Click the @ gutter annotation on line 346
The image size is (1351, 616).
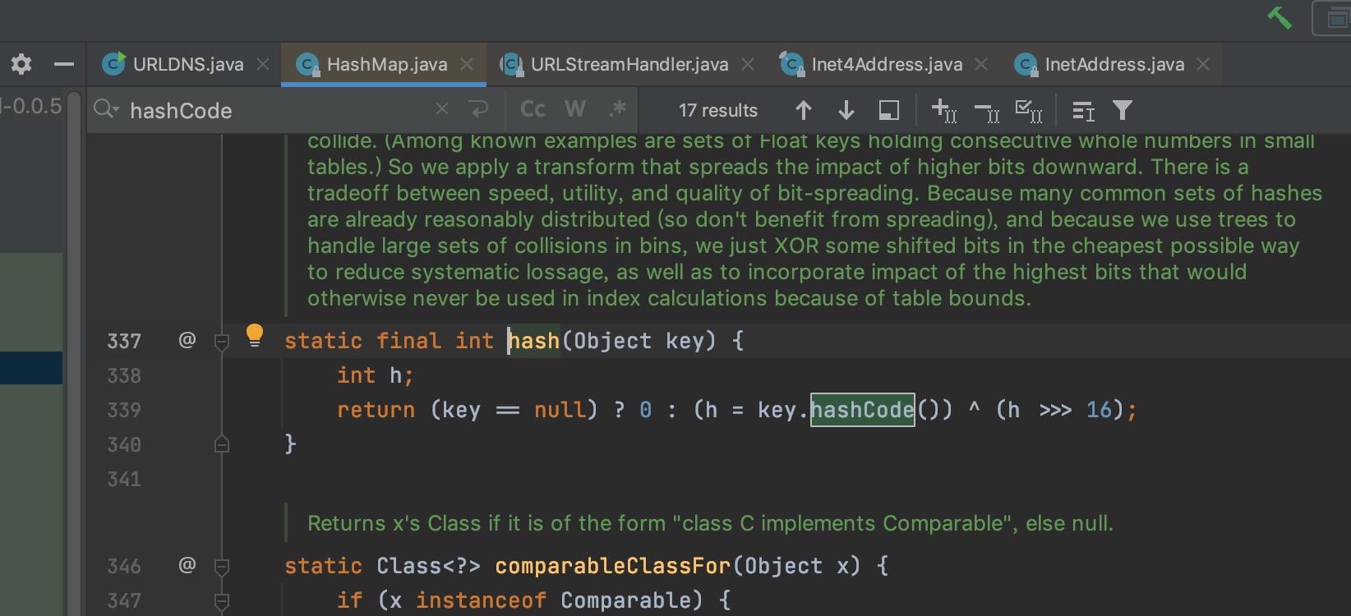tap(187, 564)
